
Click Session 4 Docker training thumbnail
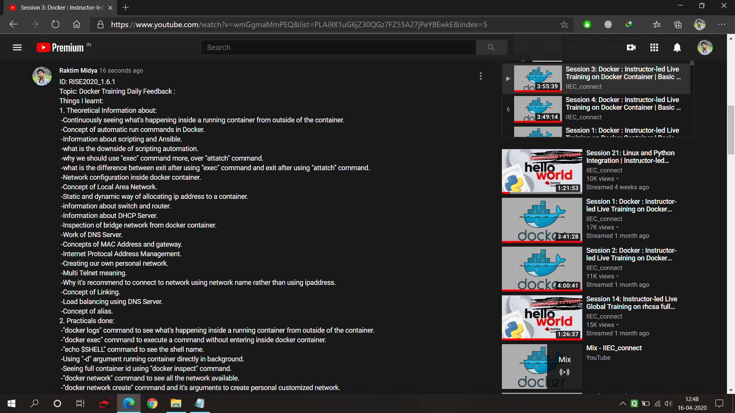[x=537, y=109]
